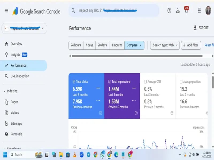Click the Total clicks help icon

point(101,113)
